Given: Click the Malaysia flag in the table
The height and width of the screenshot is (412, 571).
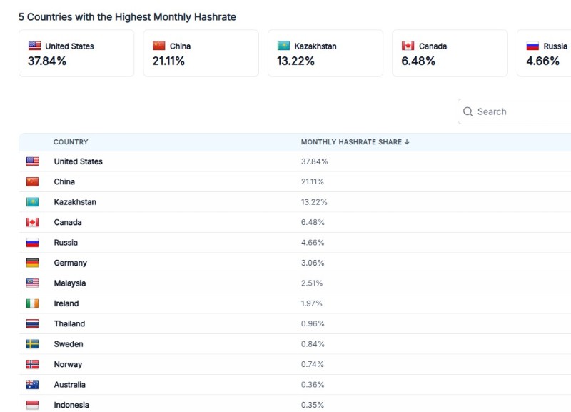Looking at the screenshot, I should tap(32, 283).
